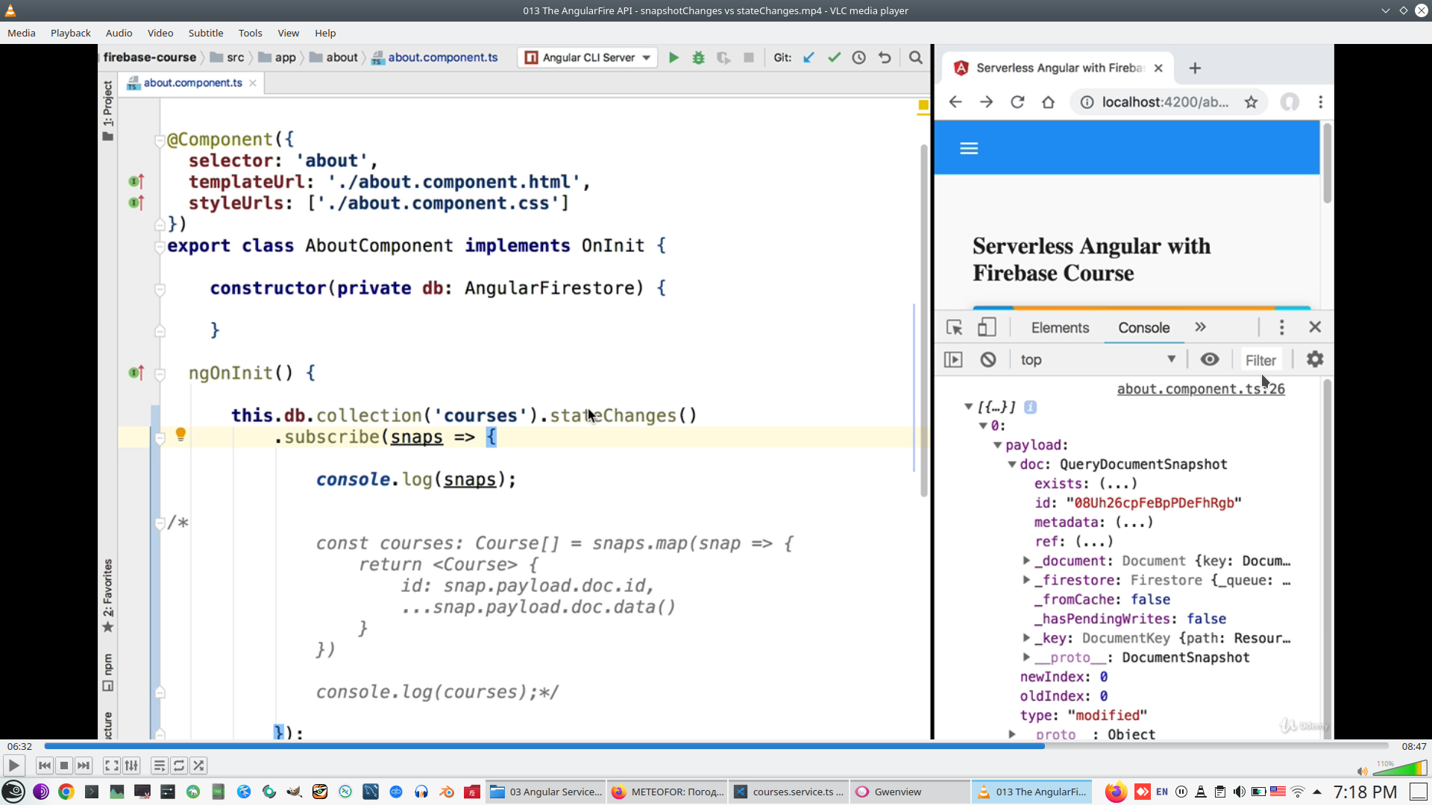Stop video playback
Image resolution: width=1432 pixels, height=805 pixels.
64,765
